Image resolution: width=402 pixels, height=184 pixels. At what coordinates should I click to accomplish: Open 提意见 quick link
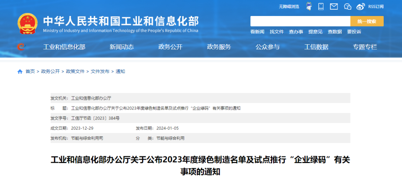click(x=315, y=32)
